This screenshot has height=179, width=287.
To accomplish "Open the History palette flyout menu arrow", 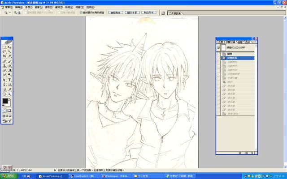I will tap(256, 42).
